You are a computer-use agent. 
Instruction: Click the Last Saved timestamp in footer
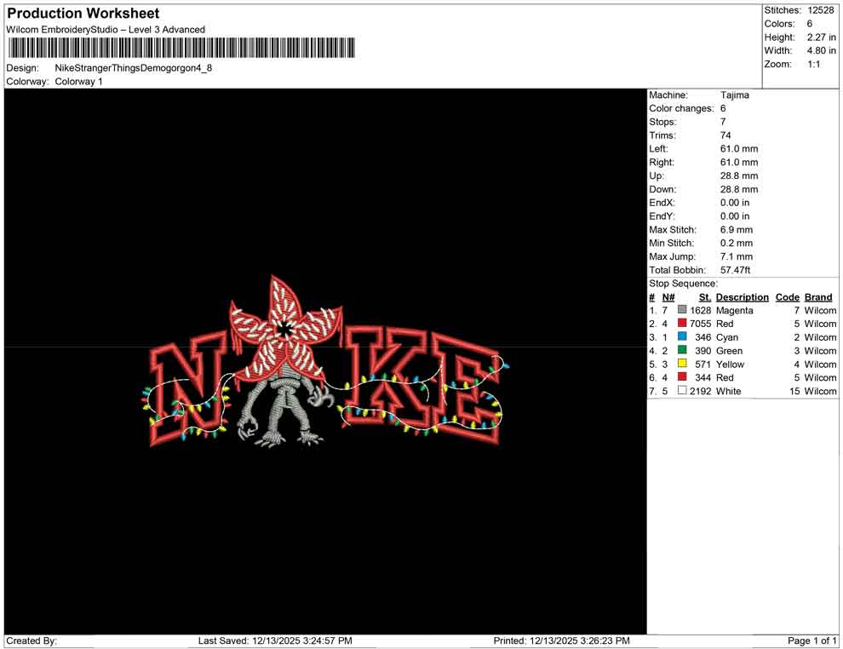pyautogui.click(x=275, y=640)
